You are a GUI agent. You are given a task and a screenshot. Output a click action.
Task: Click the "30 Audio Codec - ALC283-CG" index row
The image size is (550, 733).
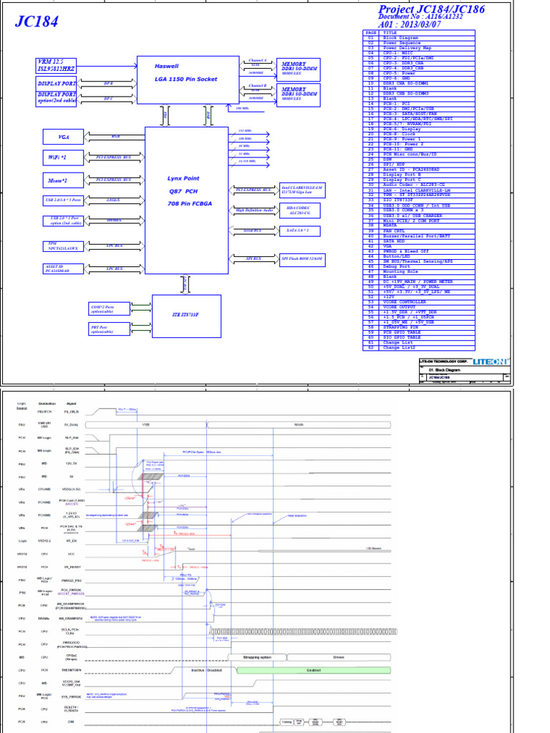coord(419,185)
